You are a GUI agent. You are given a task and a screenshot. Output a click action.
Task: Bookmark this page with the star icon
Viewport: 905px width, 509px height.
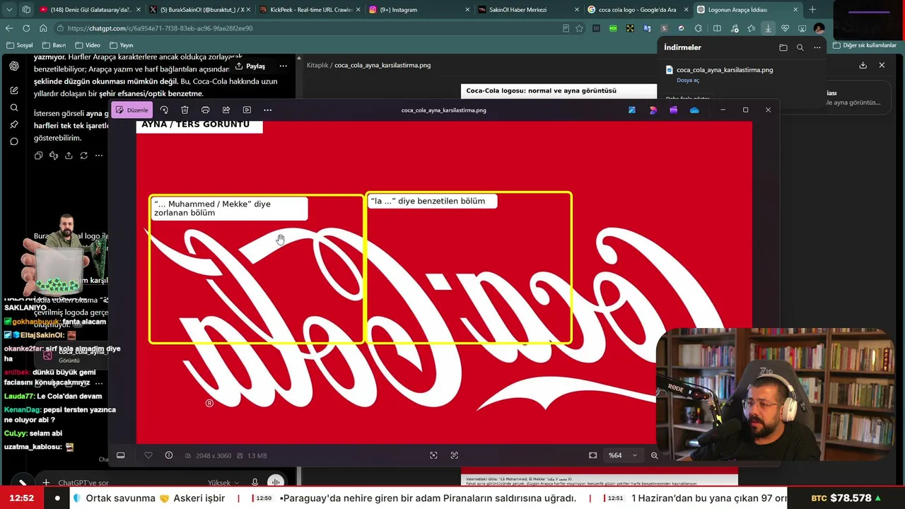[580, 28]
